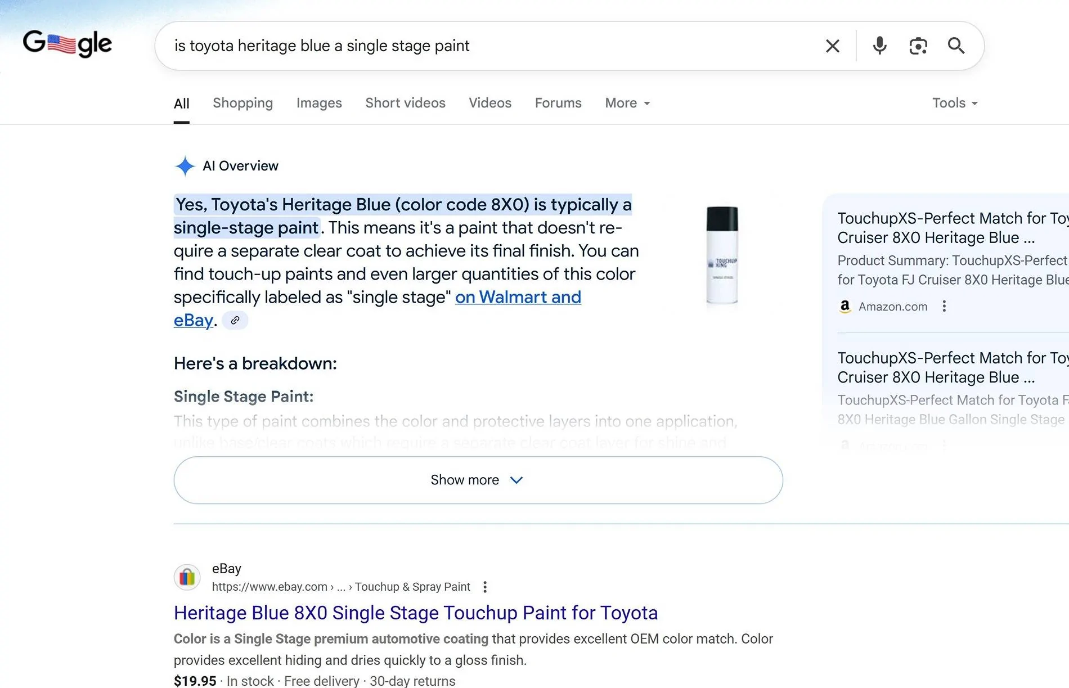Click the touchup paint spray can thumbnail
The image size is (1069, 688).
[722, 255]
